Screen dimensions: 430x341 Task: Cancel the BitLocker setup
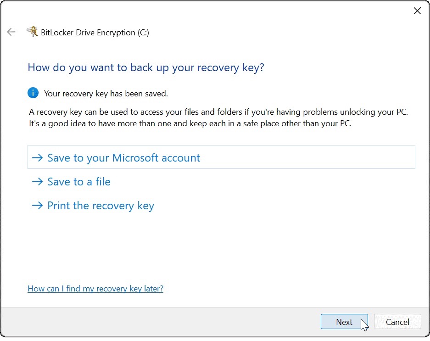(x=397, y=322)
